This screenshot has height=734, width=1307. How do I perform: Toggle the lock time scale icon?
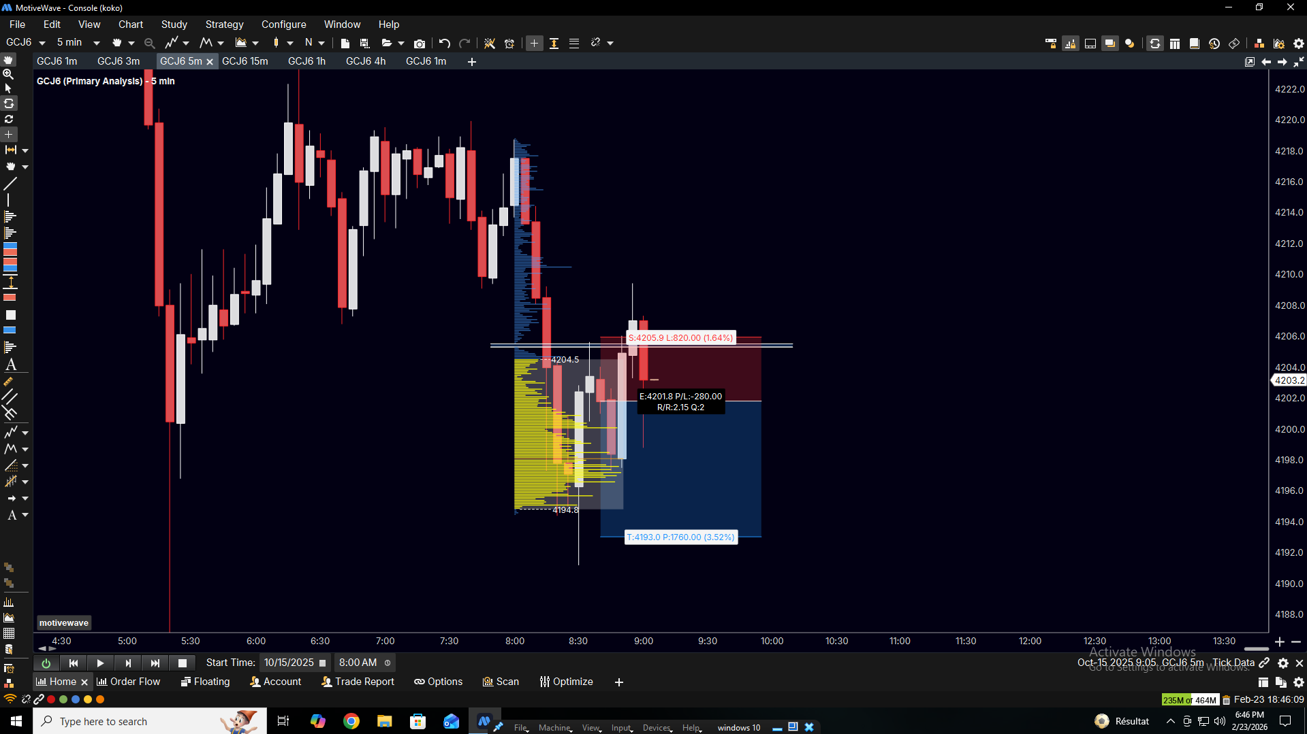tap(1051, 43)
